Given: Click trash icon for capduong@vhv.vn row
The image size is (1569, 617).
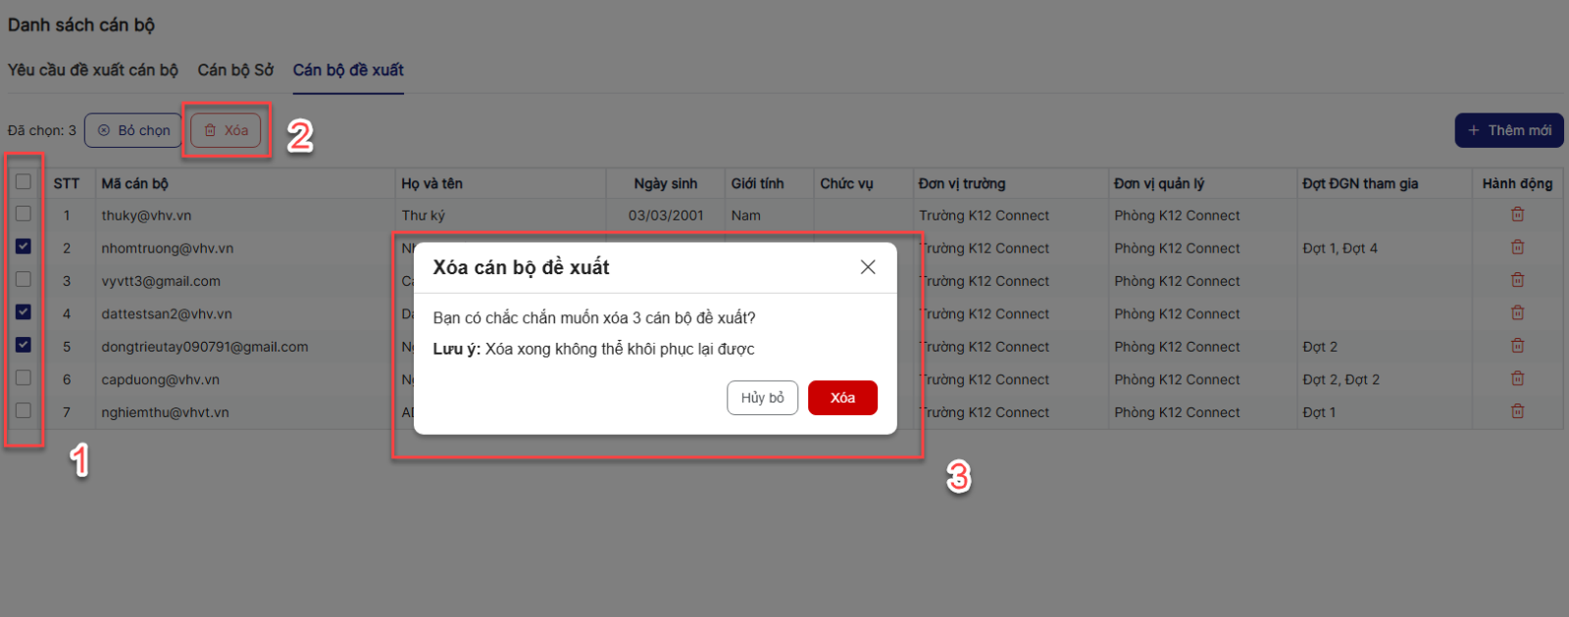Looking at the screenshot, I should click(1517, 379).
